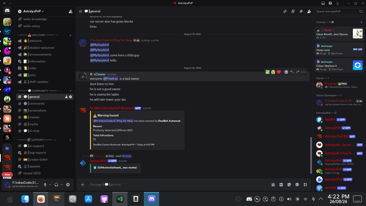Click plus button to attach file
The image size is (366, 206).
point(83,185)
